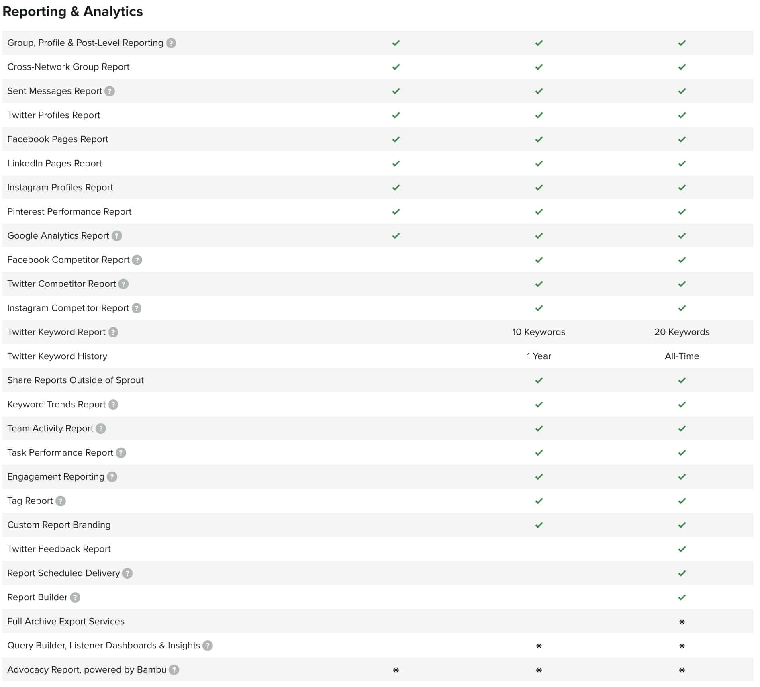Image resolution: width=760 pixels, height=687 pixels.
Task: Click the Task Performance Report help icon
Action: pos(121,453)
